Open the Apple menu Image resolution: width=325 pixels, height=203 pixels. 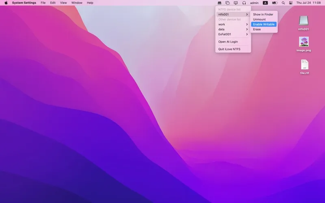pyautogui.click(x=6, y=3)
